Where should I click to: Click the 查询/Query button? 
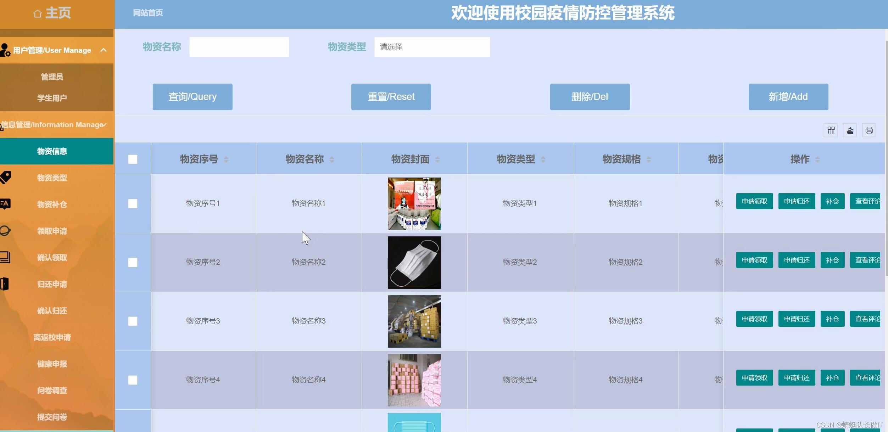pos(192,97)
